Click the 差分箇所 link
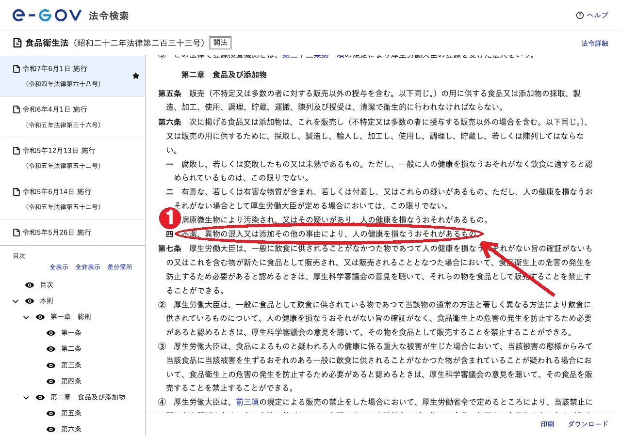The height and width of the screenshot is (436, 621). [x=120, y=267]
